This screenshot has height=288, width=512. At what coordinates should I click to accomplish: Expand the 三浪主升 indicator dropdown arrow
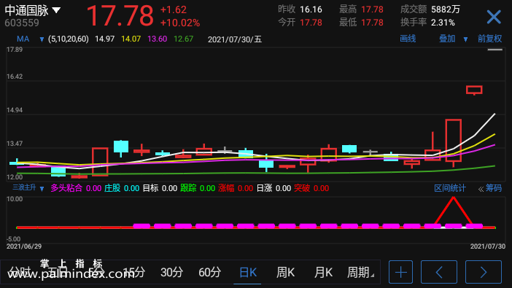pyautogui.click(x=42, y=188)
